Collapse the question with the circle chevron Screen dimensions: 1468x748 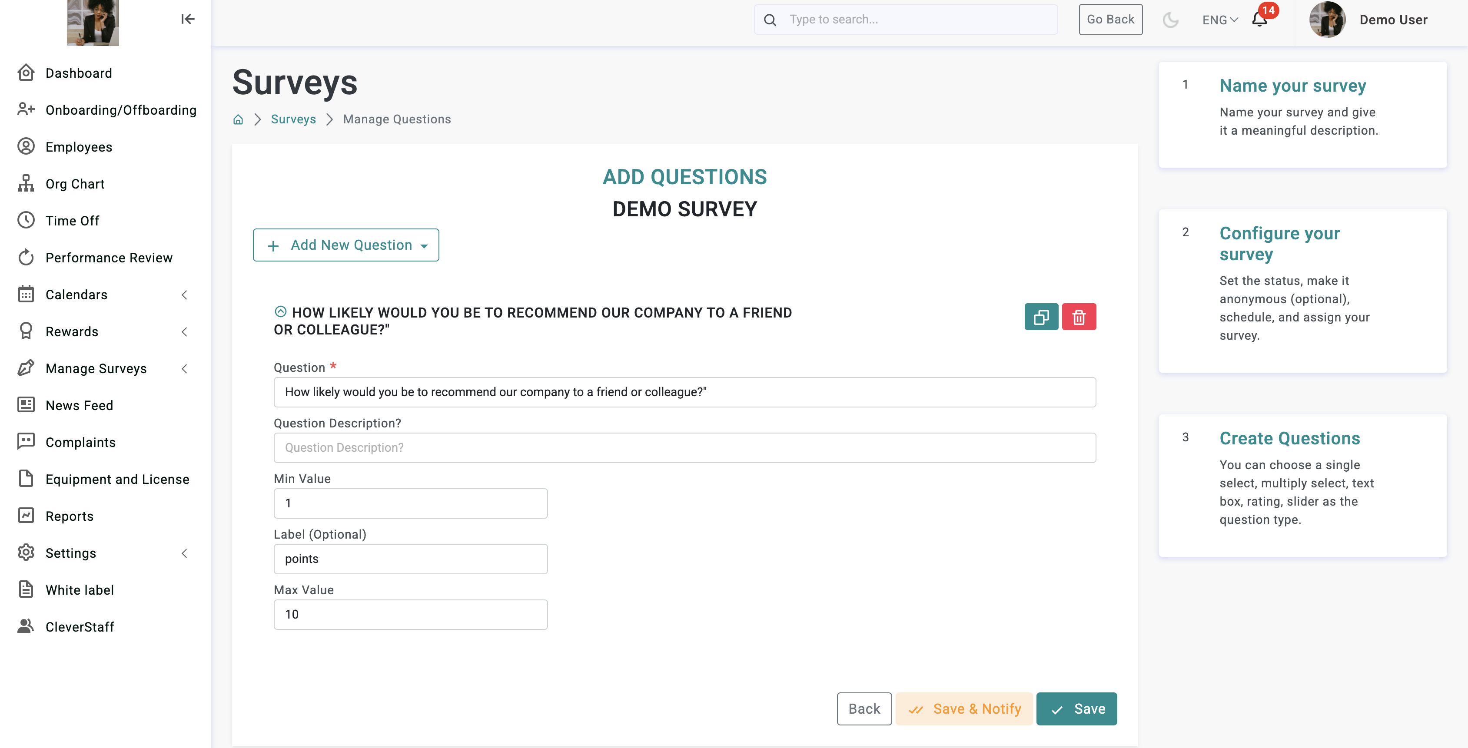[x=280, y=311]
